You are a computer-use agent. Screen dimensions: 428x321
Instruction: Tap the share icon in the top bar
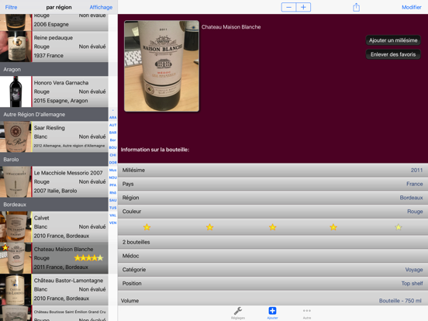pyautogui.click(x=356, y=7)
